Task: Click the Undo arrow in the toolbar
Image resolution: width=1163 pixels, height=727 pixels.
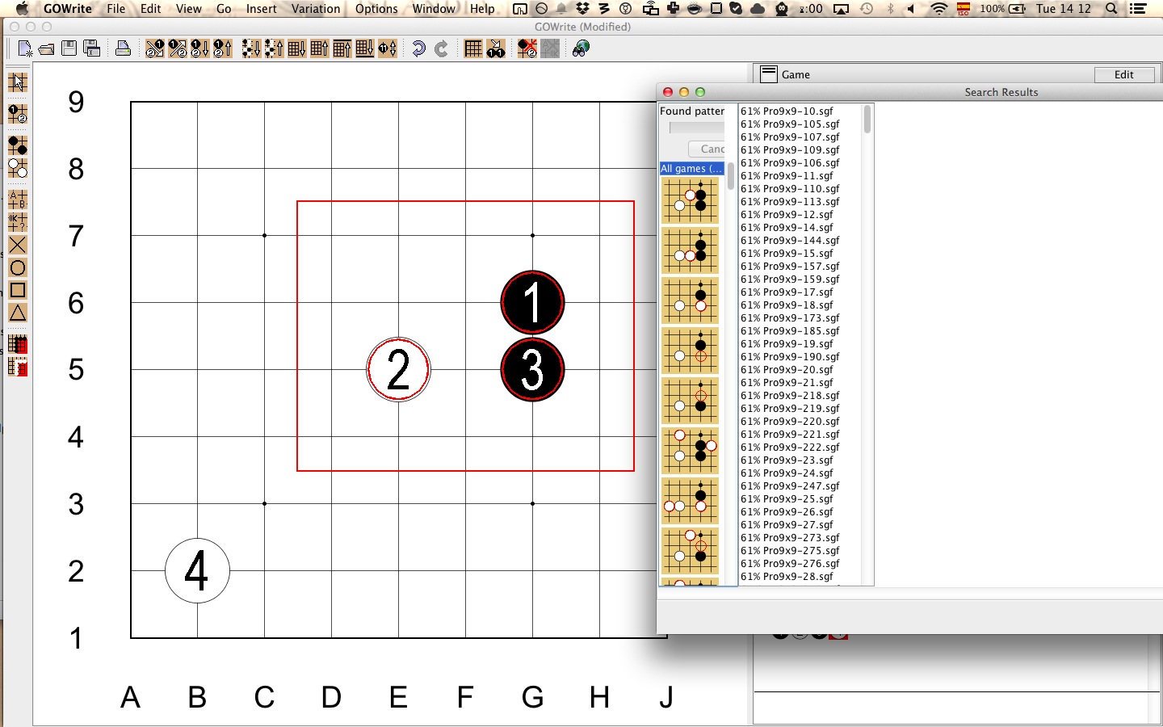Action: 418,48
